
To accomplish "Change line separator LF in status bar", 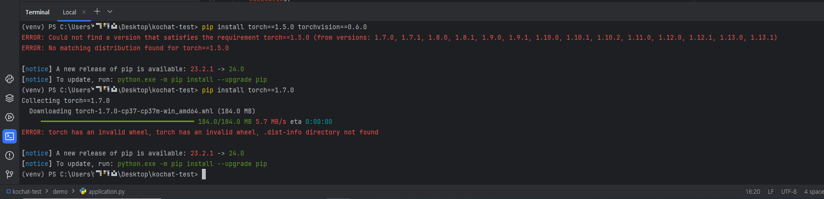I will point(771,191).
